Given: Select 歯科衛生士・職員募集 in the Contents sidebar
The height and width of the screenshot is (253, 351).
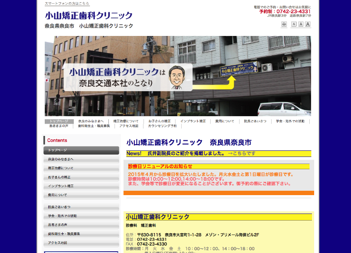Looking at the screenshot, I should pyautogui.click(x=81, y=234).
